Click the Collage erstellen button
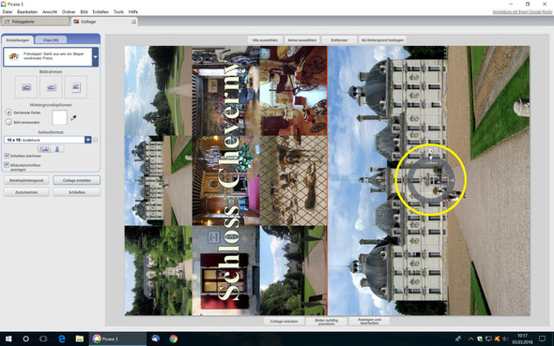The image size is (554, 346). click(77, 180)
